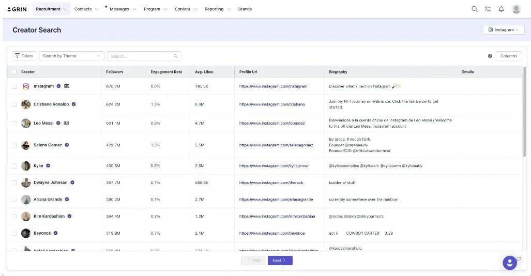Open the Search by Theme dropdown
Screen dimensions: 531x276
coord(72,56)
